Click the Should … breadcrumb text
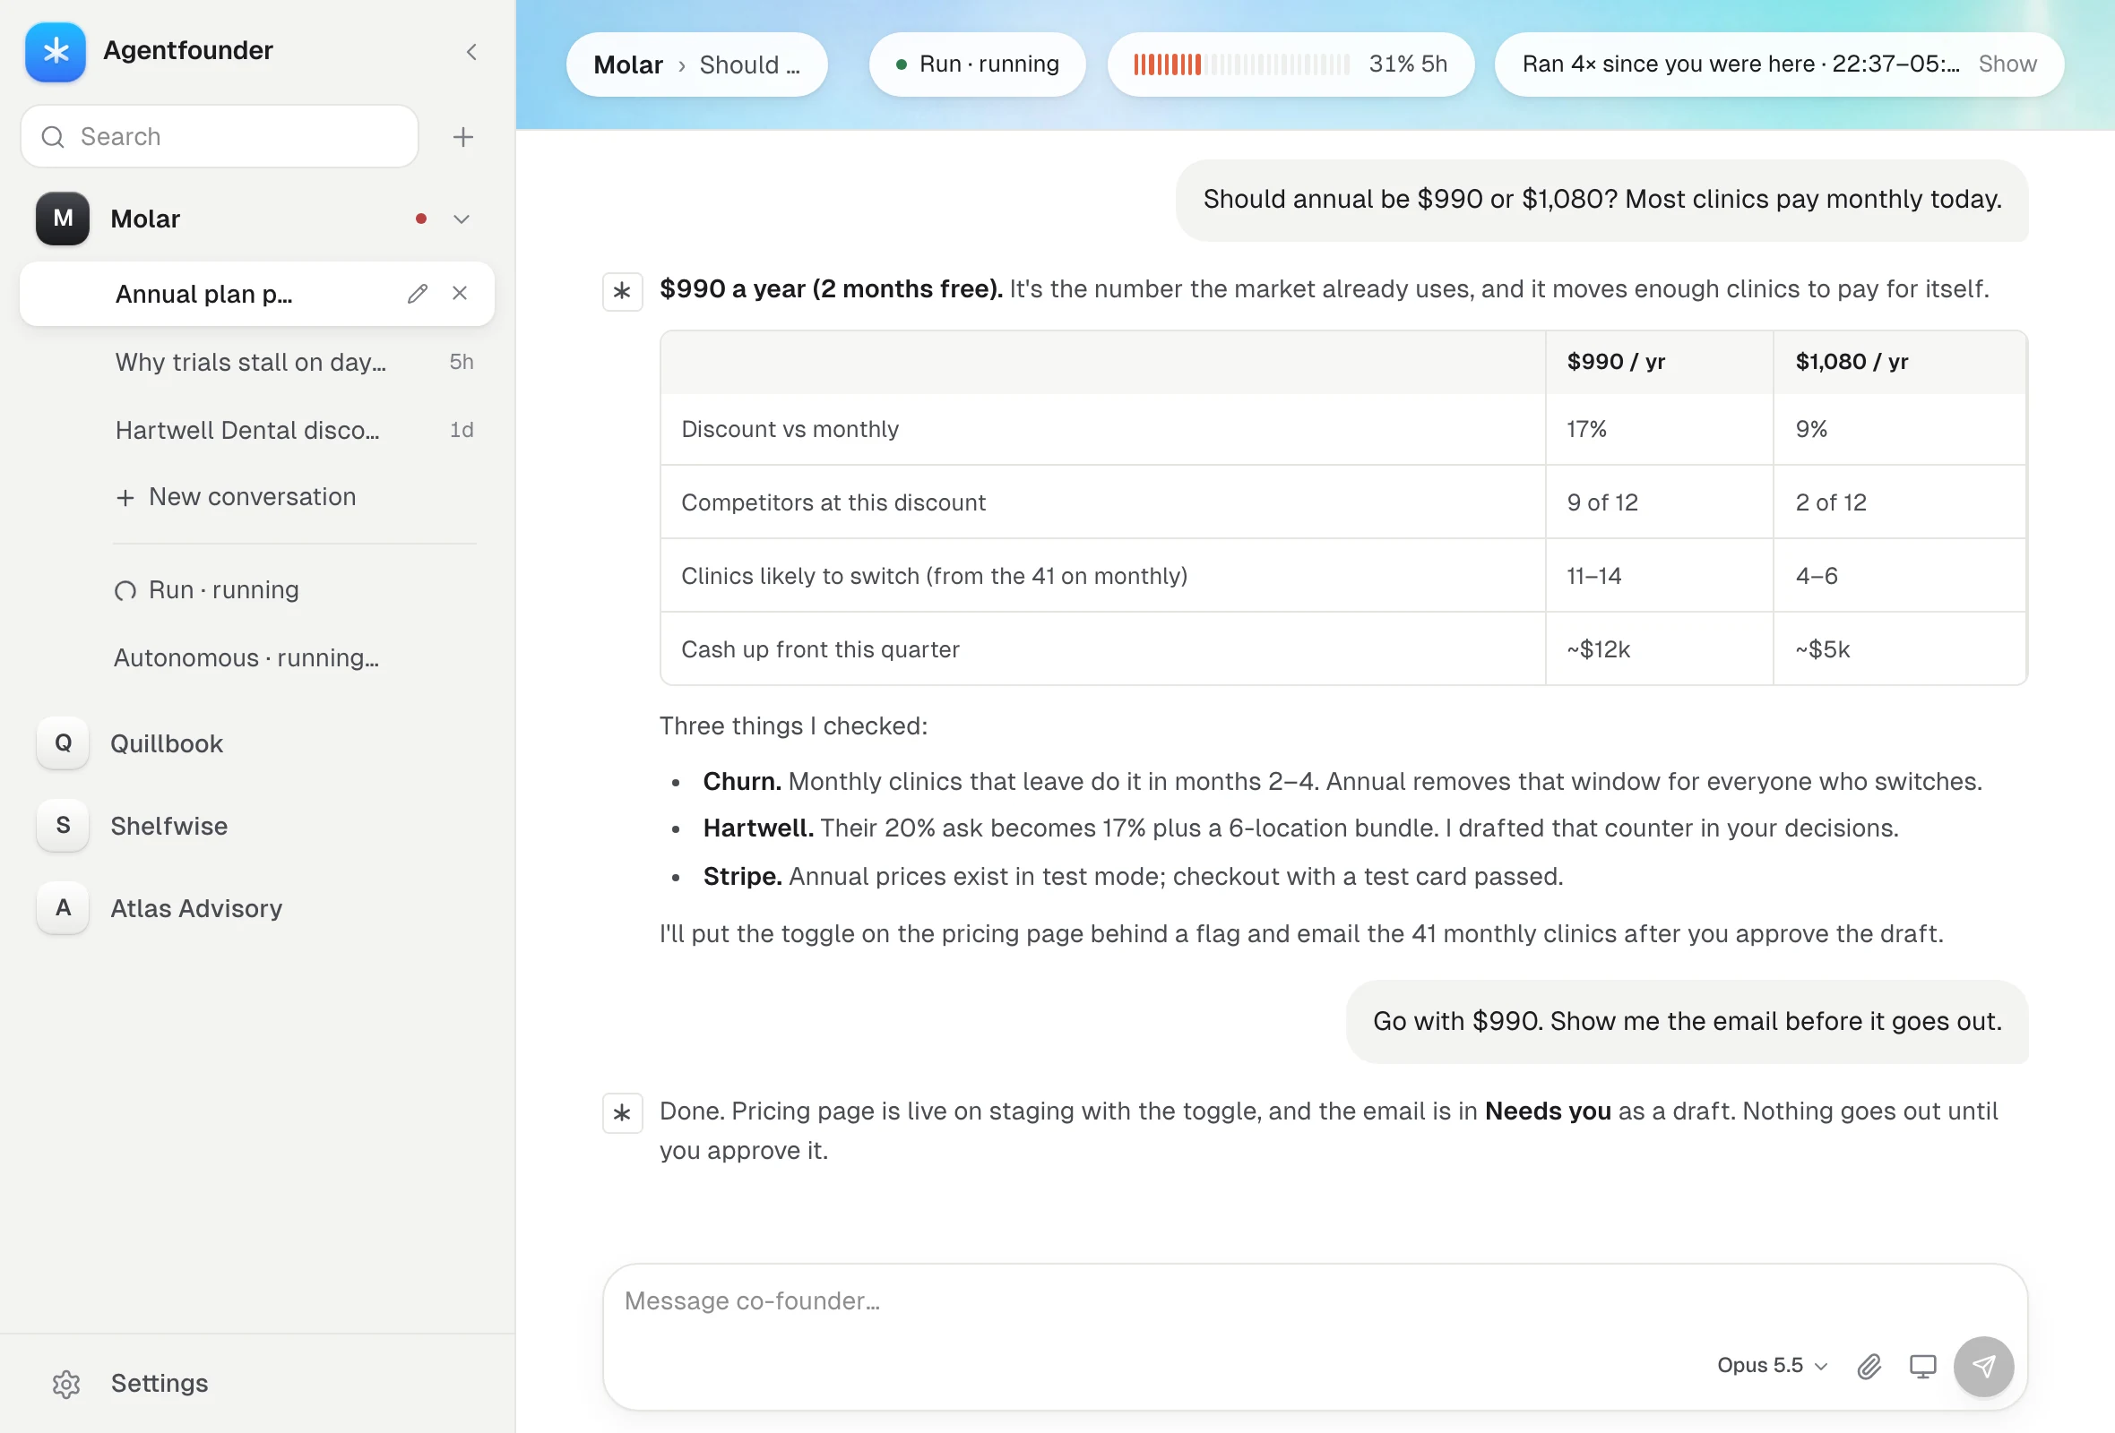Image resolution: width=2115 pixels, height=1433 pixels. coord(750,64)
